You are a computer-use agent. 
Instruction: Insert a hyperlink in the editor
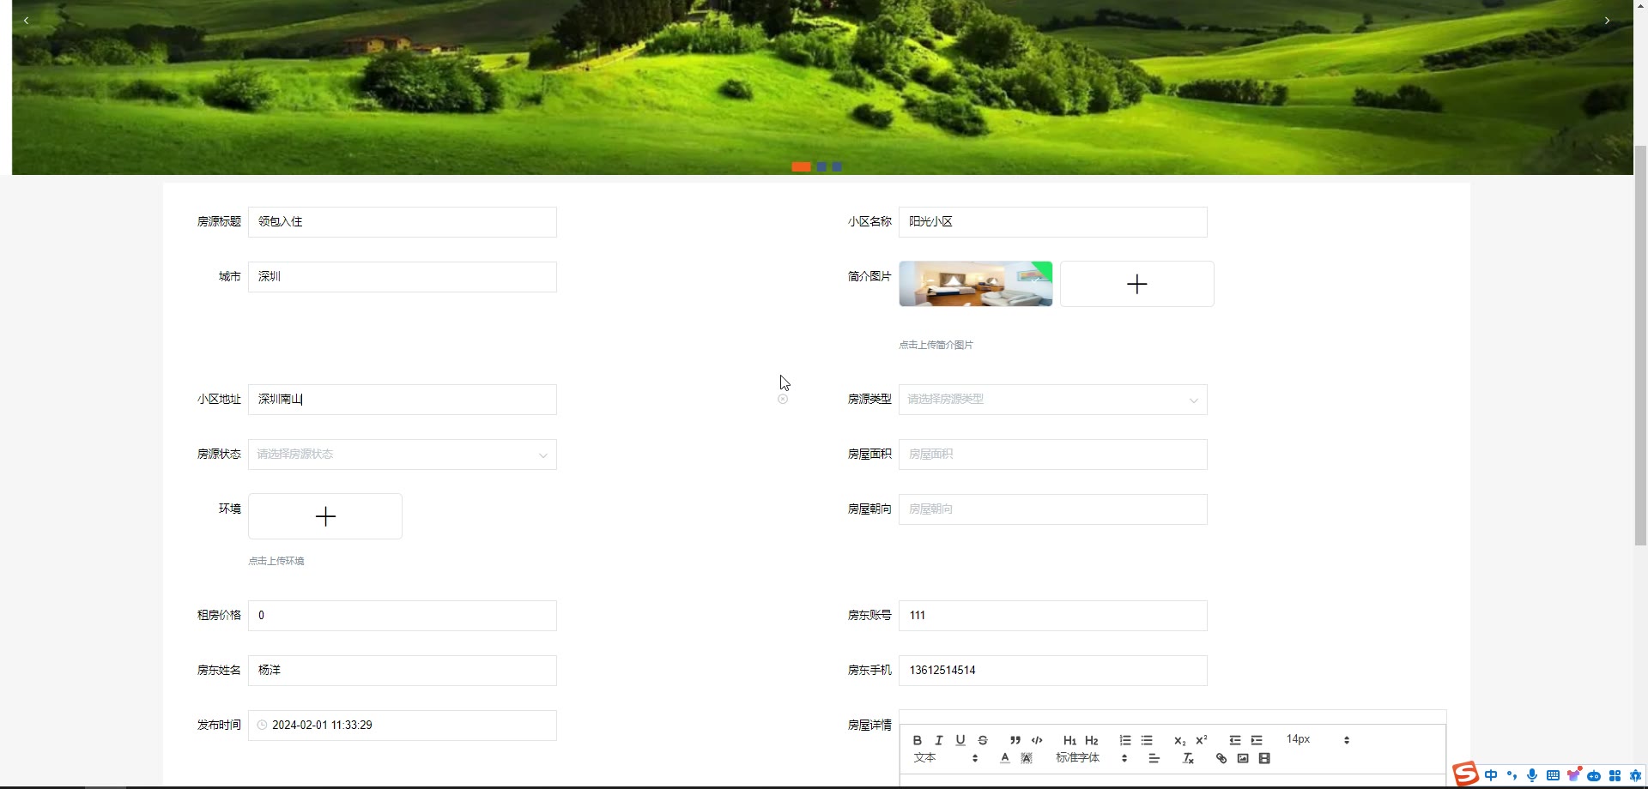[x=1221, y=758]
